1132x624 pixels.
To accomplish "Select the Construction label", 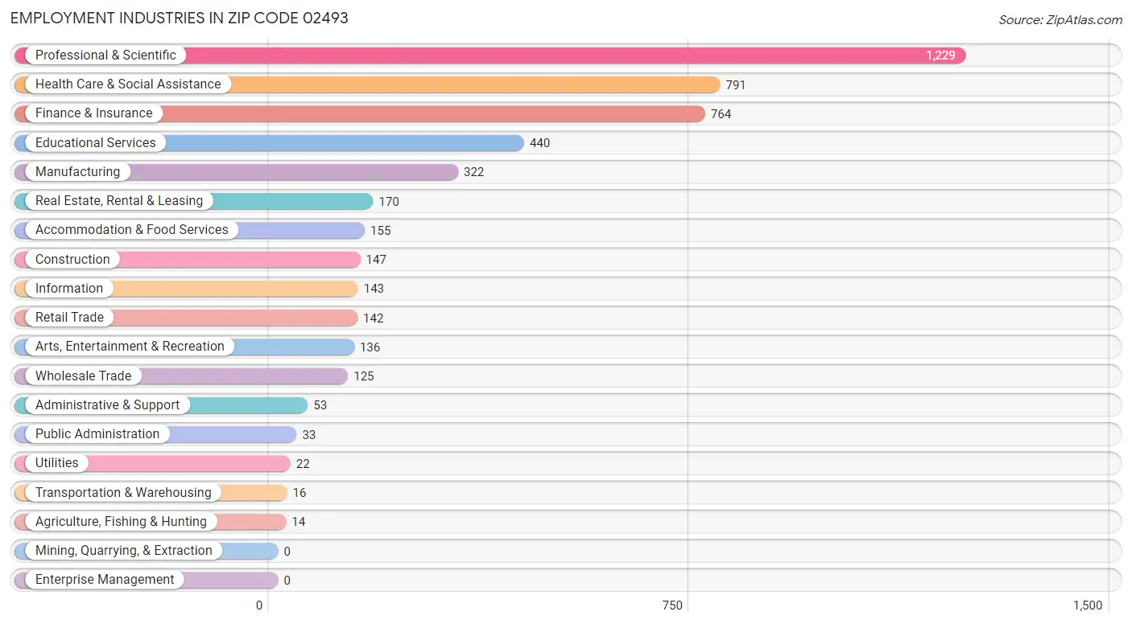I will (72, 260).
